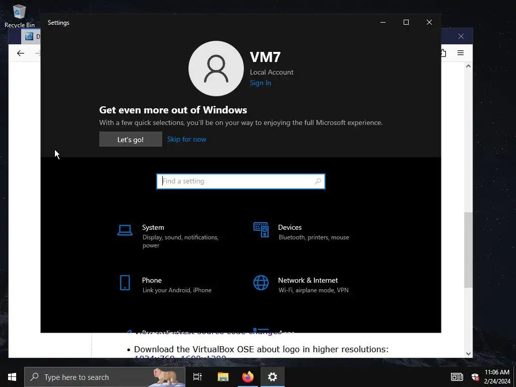Open the browser hamburger menu
Viewport: 516px width, 387px height.
point(461,53)
